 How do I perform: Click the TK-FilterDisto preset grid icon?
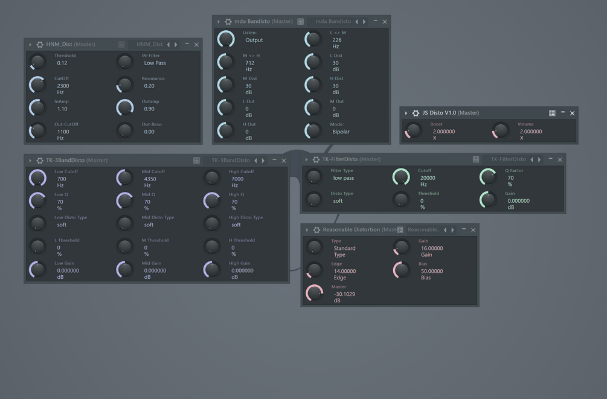[476, 159]
